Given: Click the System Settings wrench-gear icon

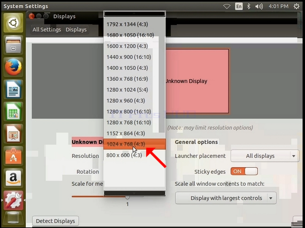Looking at the screenshot, I should 13,200.
